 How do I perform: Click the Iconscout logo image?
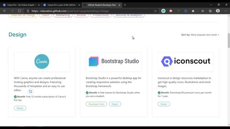[185, 61]
